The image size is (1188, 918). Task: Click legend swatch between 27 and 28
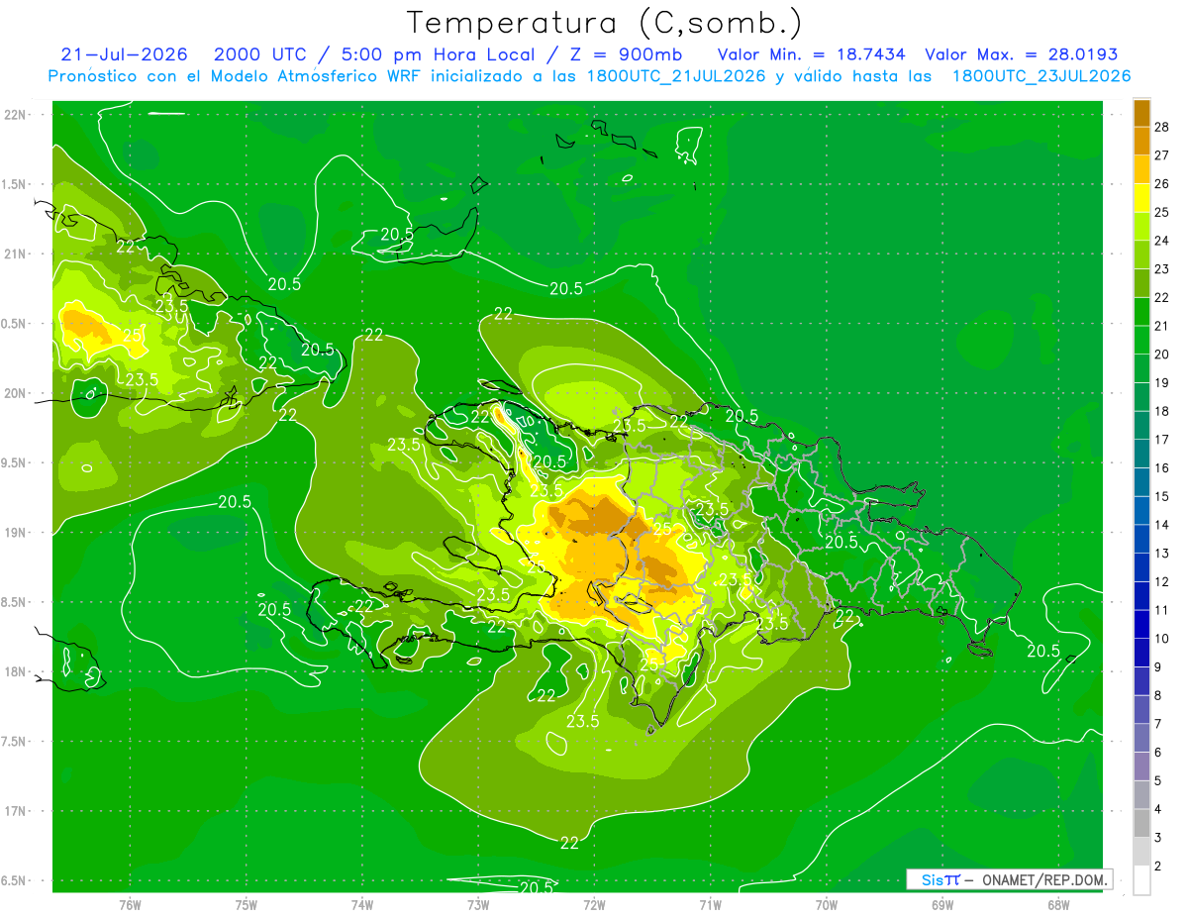click(x=1141, y=141)
